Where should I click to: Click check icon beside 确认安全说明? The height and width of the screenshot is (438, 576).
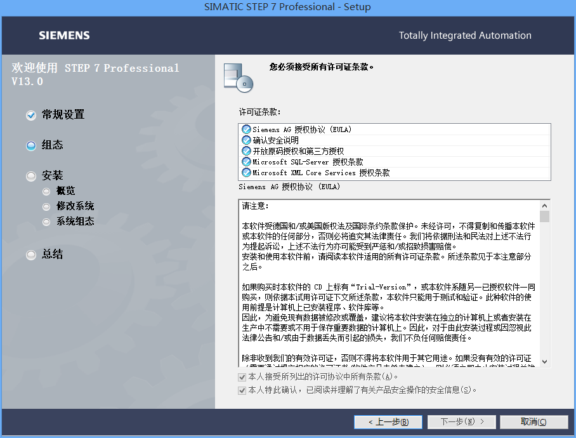pyautogui.click(x=246, y=140)
